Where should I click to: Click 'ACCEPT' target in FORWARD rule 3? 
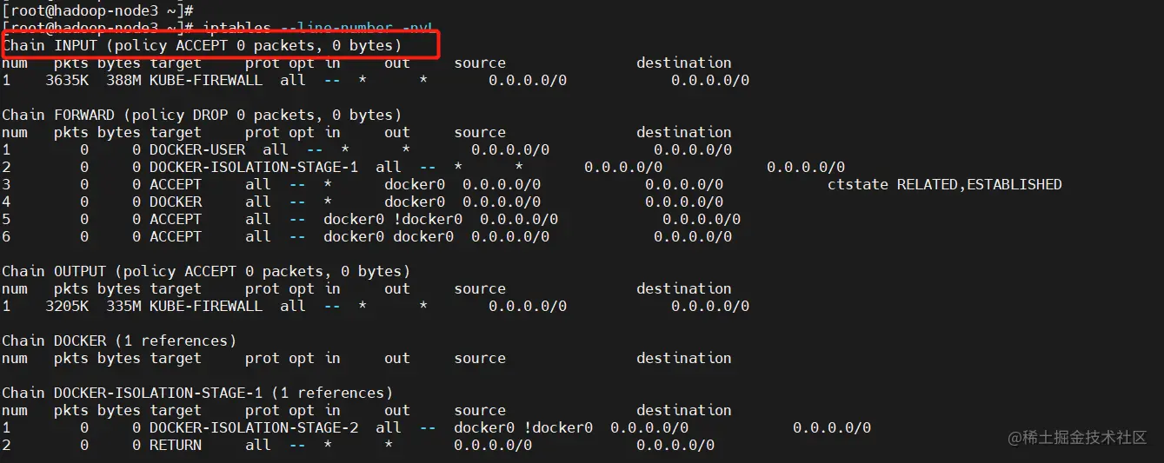tap(176, 184)
